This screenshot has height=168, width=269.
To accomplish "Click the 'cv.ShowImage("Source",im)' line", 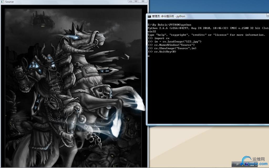I will (x=172, y=48).
